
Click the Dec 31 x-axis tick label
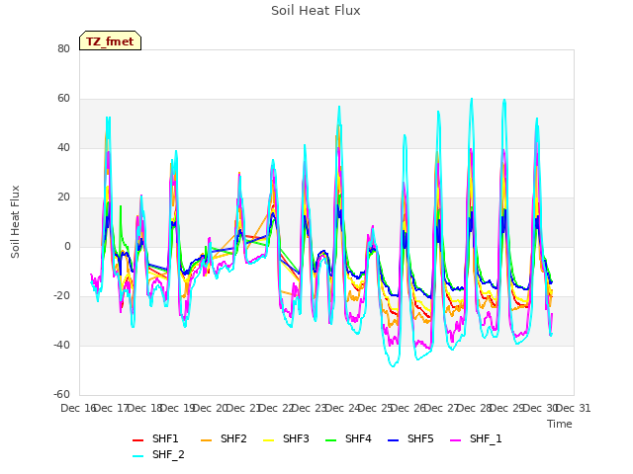(574, 408)
